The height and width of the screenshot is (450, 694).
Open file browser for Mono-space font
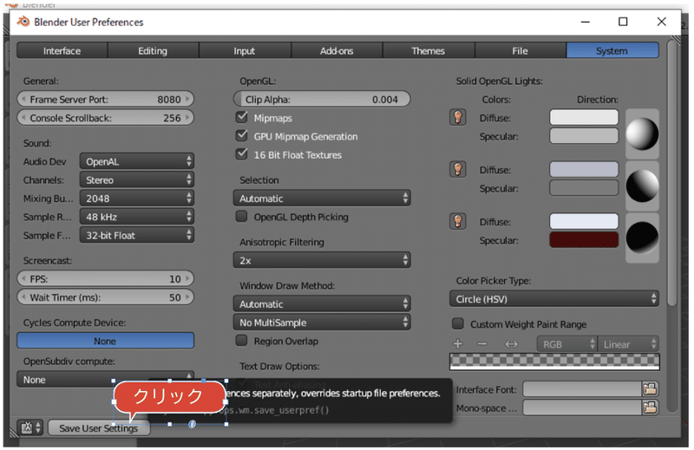(x=650, y=408)
